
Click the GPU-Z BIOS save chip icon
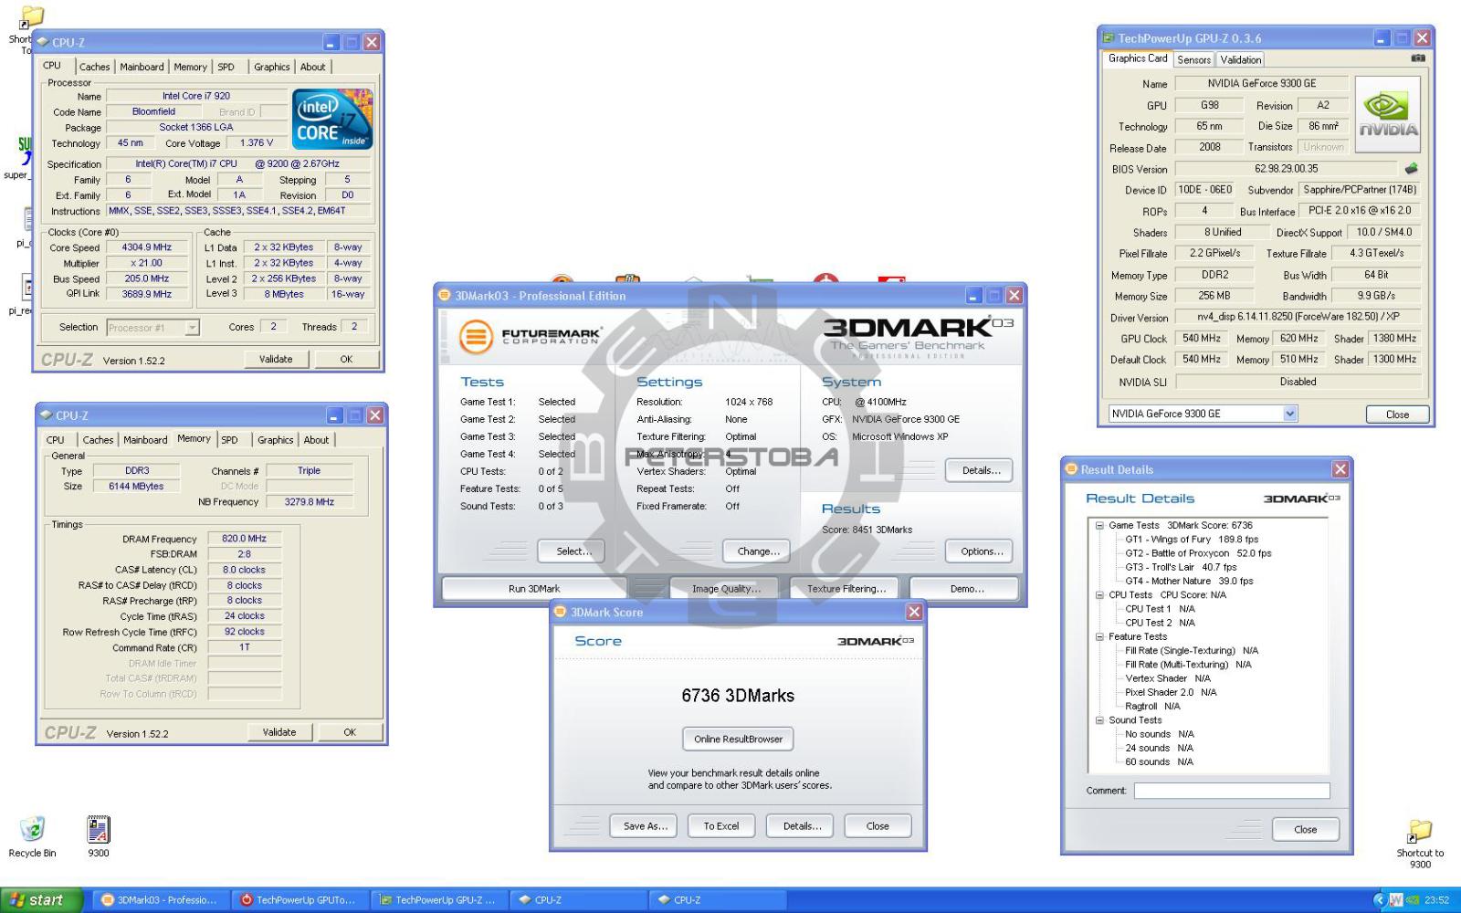point(1411,168)
